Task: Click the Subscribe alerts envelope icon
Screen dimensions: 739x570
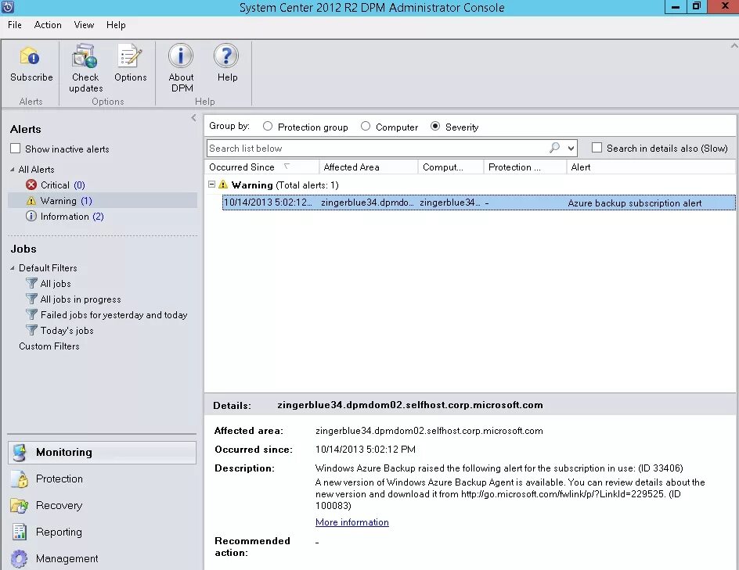Action: pyautogui.click(x=30, y=56)
